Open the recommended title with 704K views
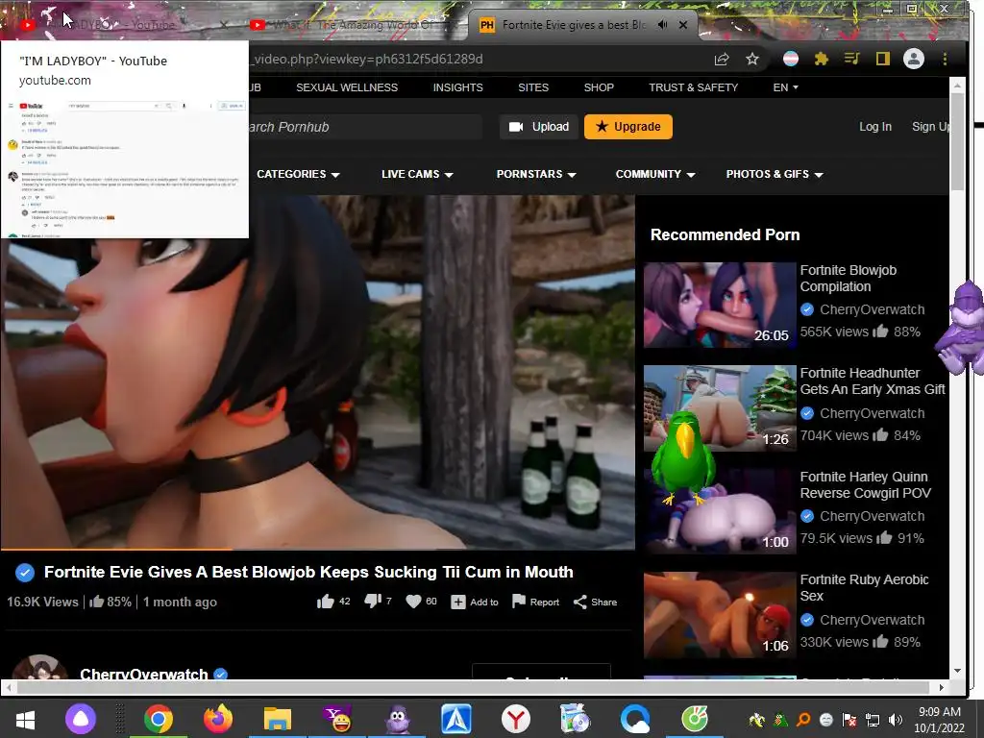Viewport: 984px width, 738px height. click(873, 381)
